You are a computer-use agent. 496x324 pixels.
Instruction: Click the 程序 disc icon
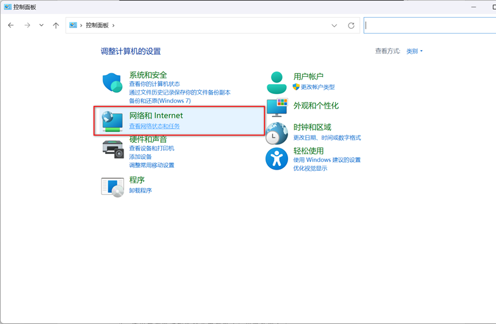click(113, 187)
